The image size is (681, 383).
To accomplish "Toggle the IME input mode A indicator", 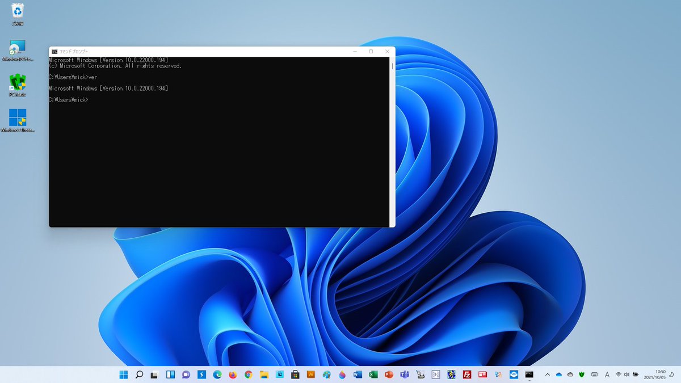I will (x=607, y=374).
